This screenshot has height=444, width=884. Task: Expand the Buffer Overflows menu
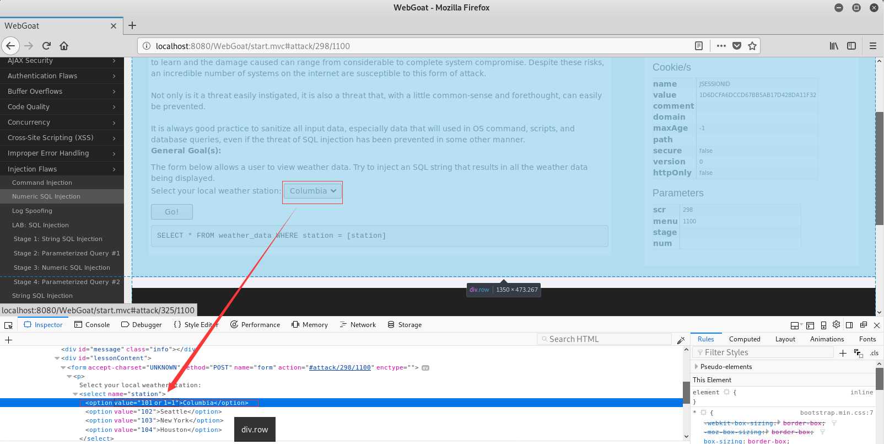(62, 91)
